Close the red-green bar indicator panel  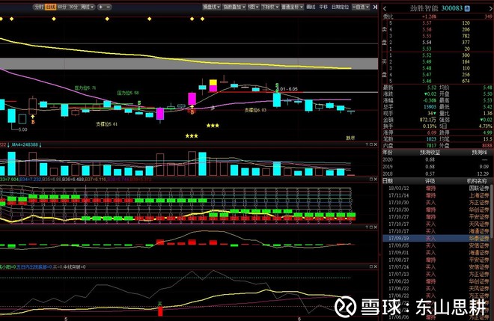tap(375, 227)
